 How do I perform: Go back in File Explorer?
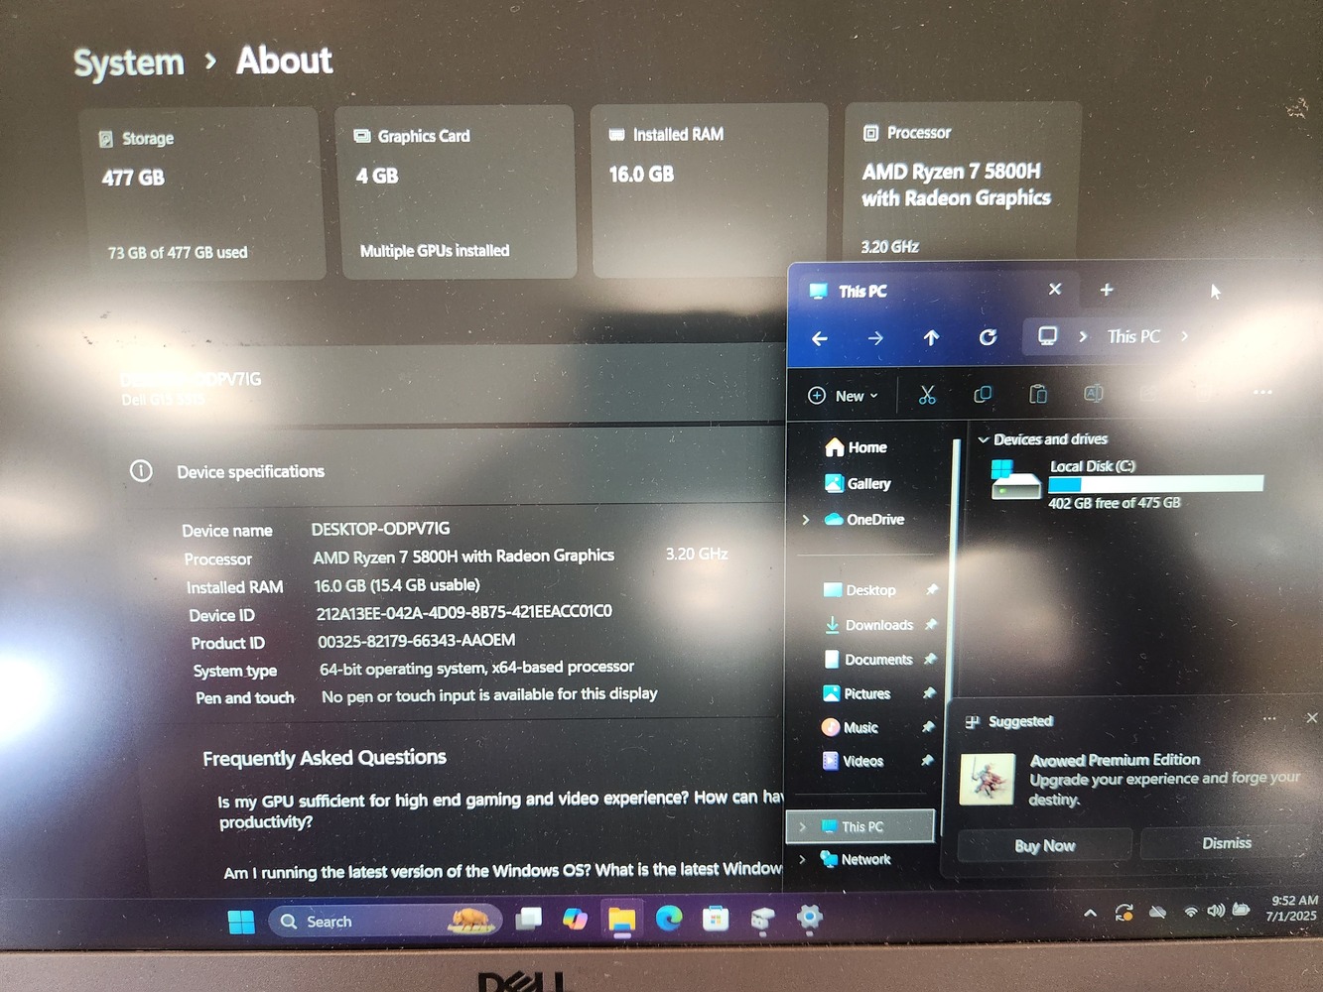[x=820, y=338]
